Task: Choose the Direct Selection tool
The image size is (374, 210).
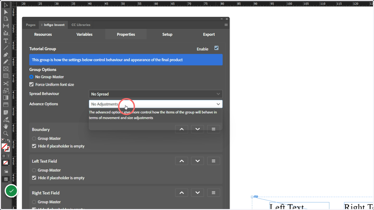Action: pos(6,12)
